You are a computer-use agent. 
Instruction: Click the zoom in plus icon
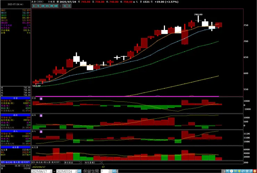tap(239, 171)
